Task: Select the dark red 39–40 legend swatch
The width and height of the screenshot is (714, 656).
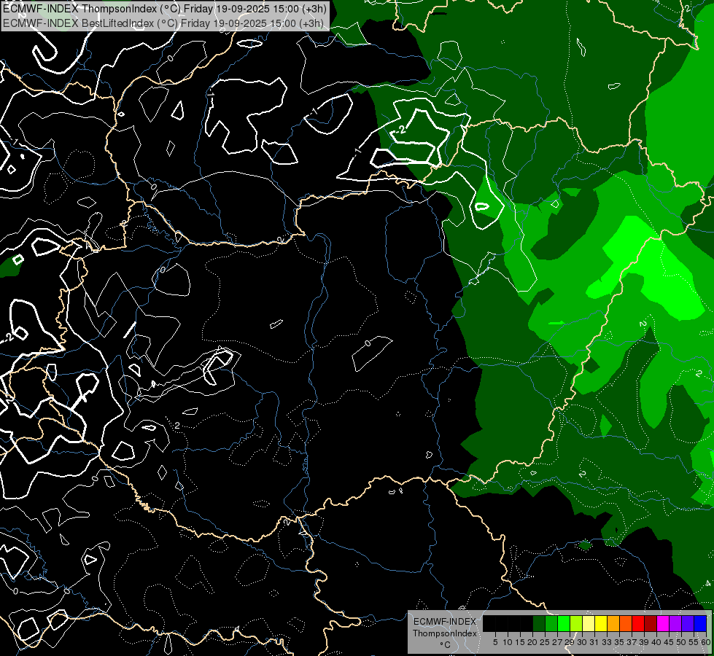Action: point(651,623)
